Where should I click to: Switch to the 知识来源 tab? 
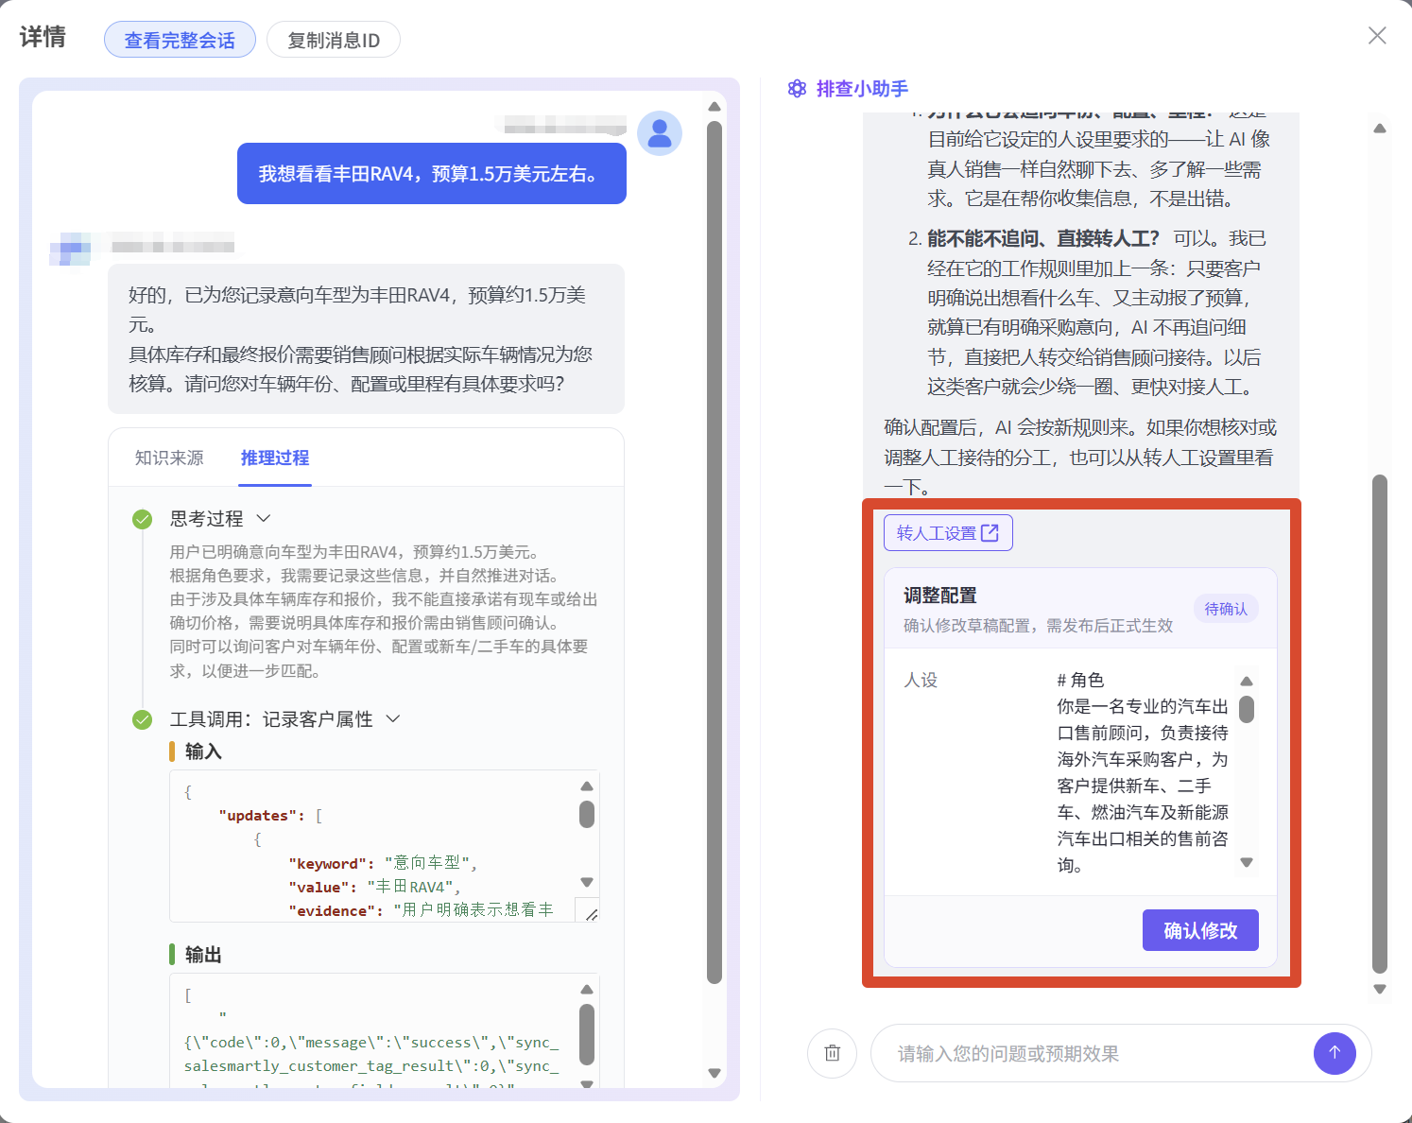[x=169, y=458]
